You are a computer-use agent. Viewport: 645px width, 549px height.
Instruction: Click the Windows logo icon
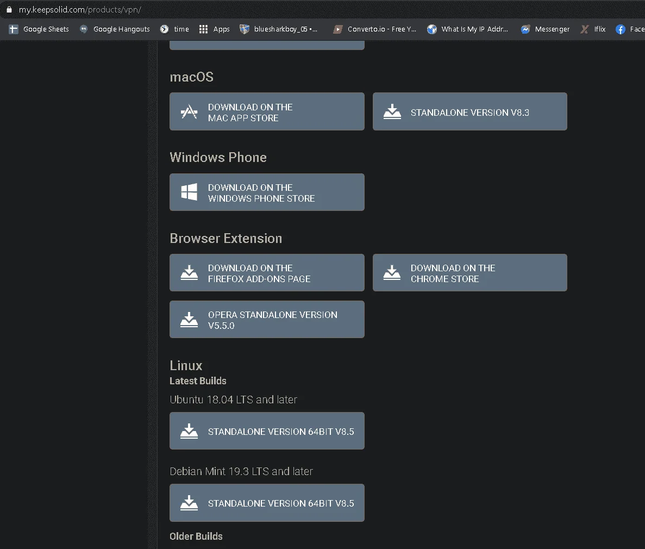tap(189, 192)
